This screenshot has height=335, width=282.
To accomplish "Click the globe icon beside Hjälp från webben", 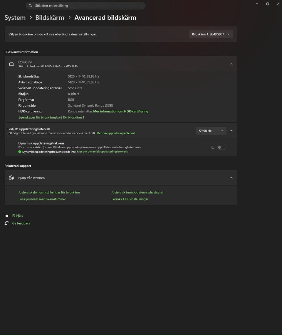I will pos(11,178).
